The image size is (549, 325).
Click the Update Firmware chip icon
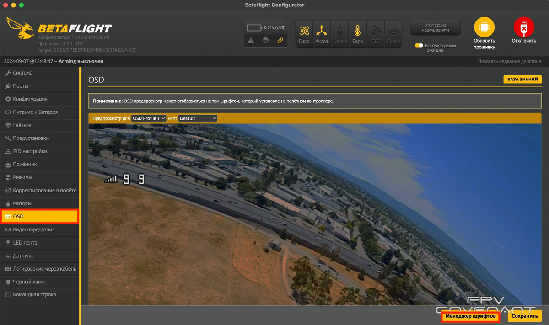coord(484,28)
